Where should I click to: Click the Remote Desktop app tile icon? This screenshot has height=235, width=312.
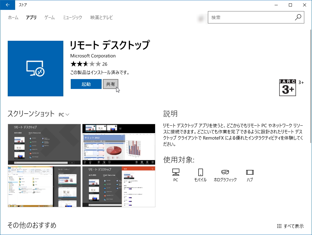pyautogui.click(x=35, y=68)
